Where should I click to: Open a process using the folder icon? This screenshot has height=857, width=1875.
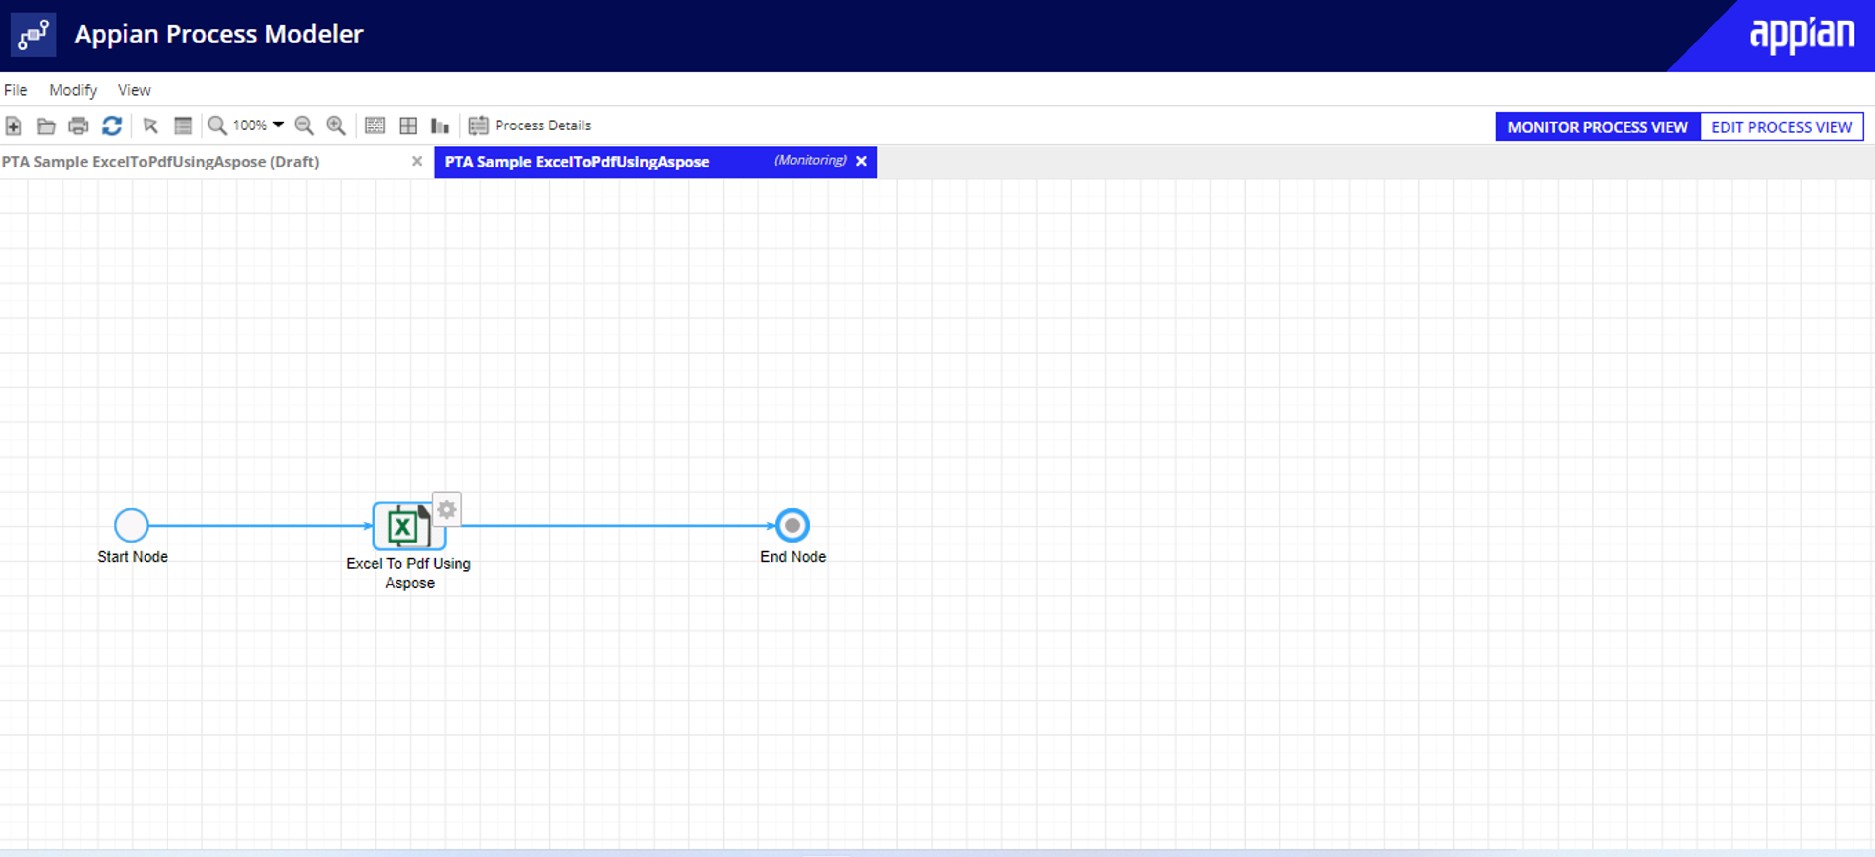click(x=46, y=126)
